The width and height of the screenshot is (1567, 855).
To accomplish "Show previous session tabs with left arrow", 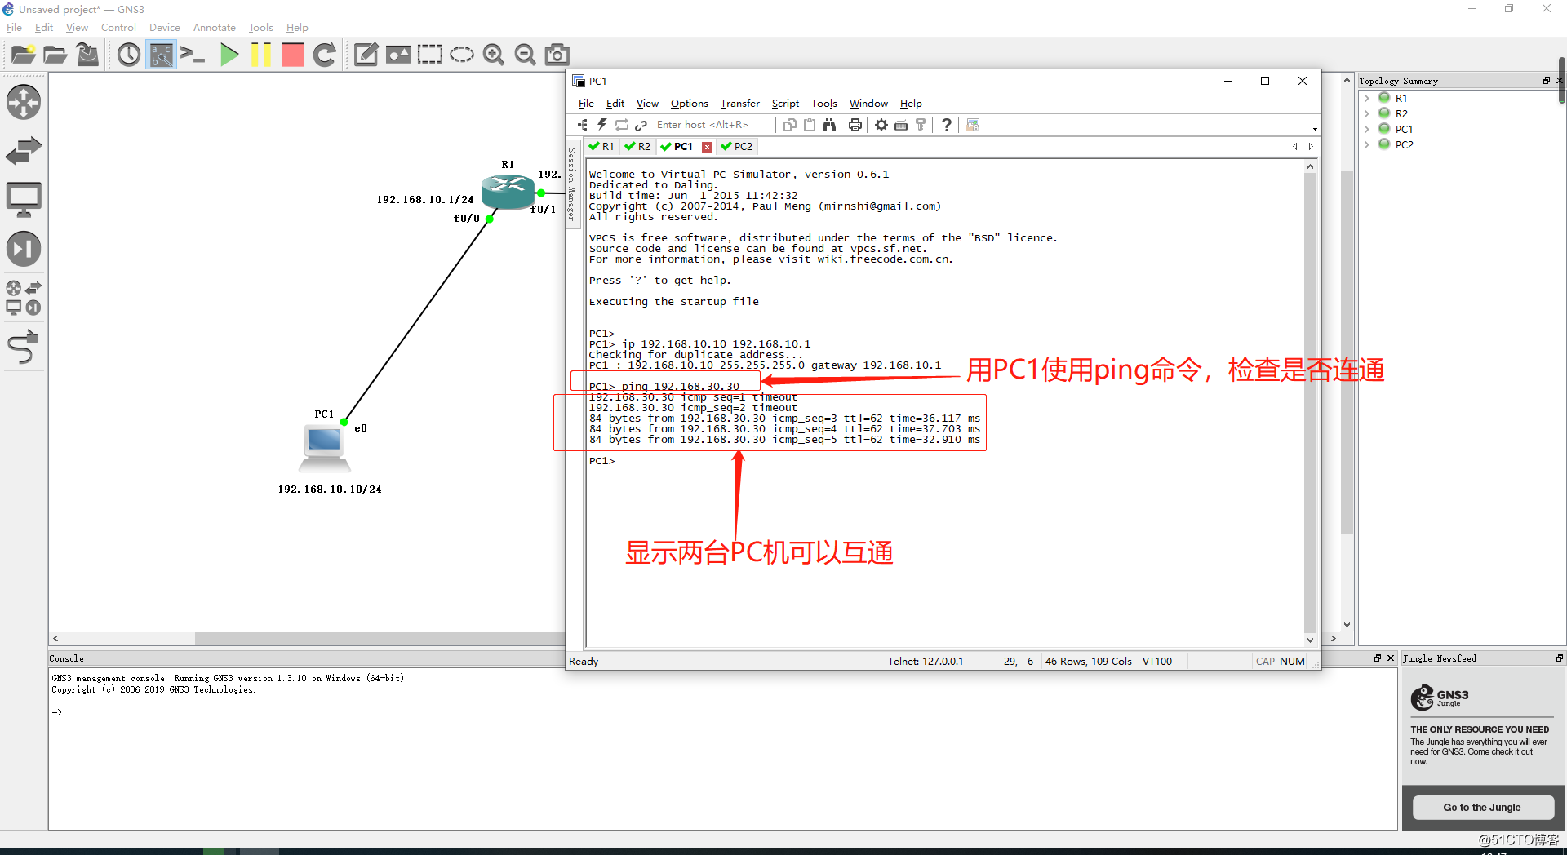I will pos(1295,147).
